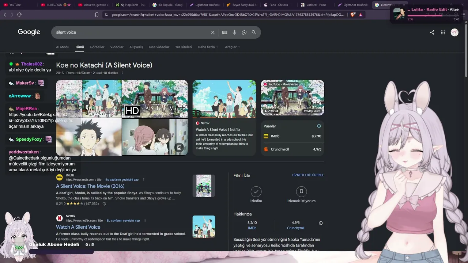This screenshot has width=468, height=263.
Task: Click the browser address bar URL
Action: pyautogui.click(x=227, y=15)
